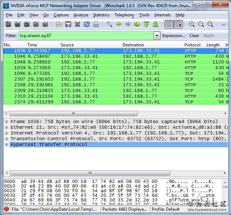The width and height of the screenshot is (231, 215).
Task: Open the Help menu
Action: point(180,15)
